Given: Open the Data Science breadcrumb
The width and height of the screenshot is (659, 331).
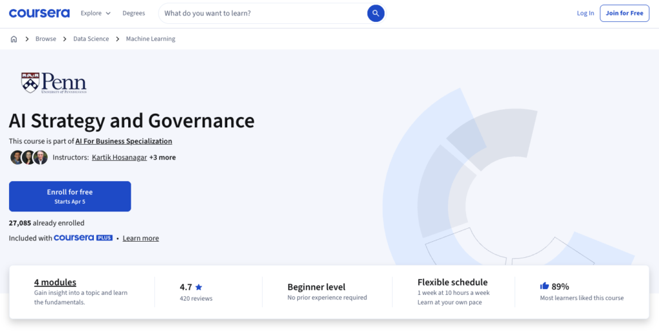Looking at the screenshot, I should [91, 39].
